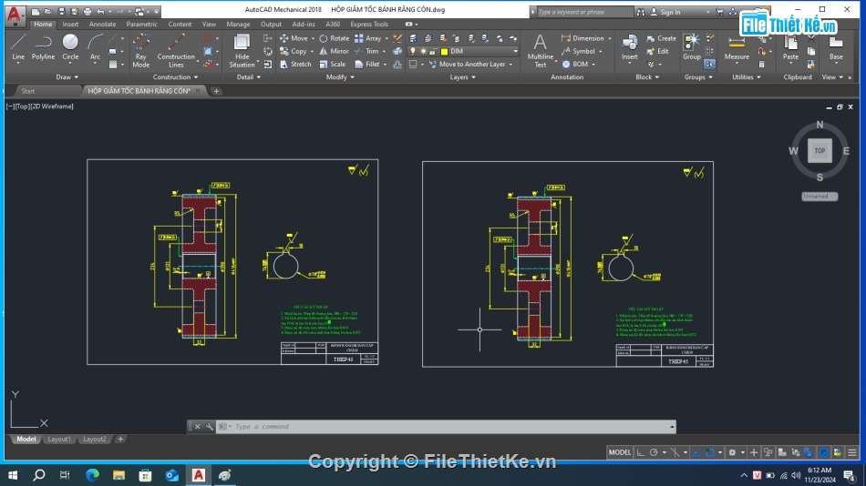The height and width of the screenshot is (486, 866).
Task: Open the Insert ribbon tab
Action: point(70,25)
